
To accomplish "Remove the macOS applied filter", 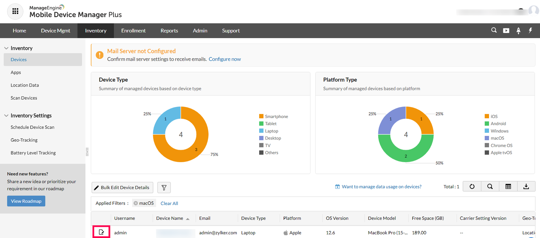I will coord(136,203).
